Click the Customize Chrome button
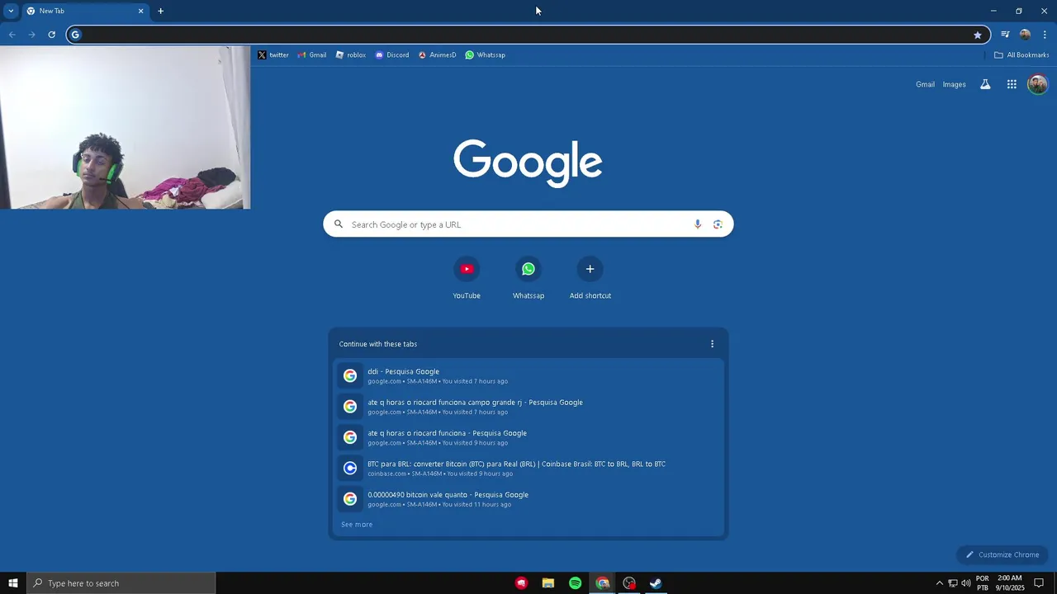 click(x=1002, y=554)
